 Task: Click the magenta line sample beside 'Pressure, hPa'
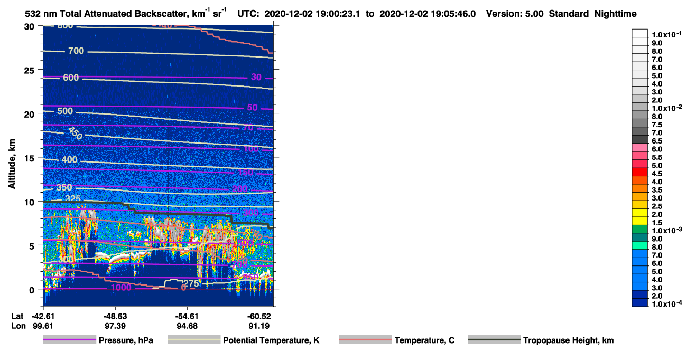pyautogui.click(x=70, y=340)
